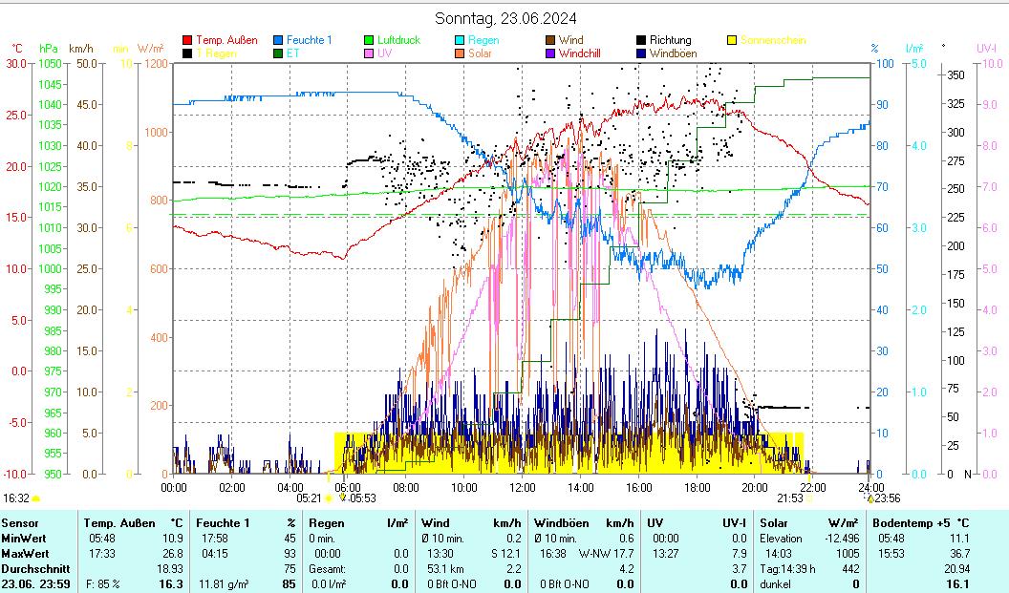The image size is (1009, 593).
Task: Click the yellow Sonnenschein legend square
Action: point(732,40)
